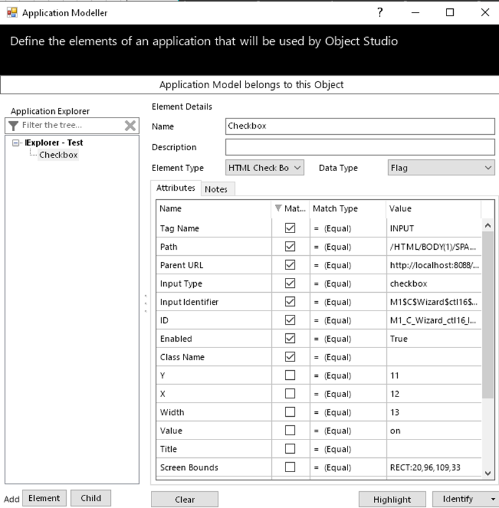Click the Match column sort filter icon
Screen dimensions: 499x508
278,208
